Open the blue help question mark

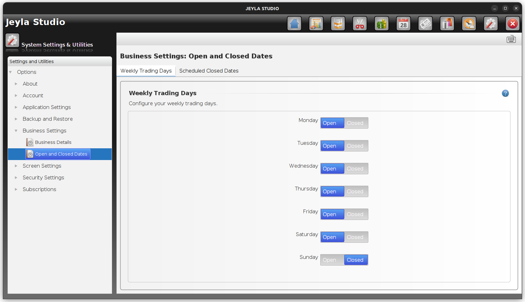pos(505,93)
